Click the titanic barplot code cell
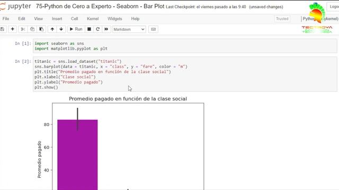 [185, 74]
